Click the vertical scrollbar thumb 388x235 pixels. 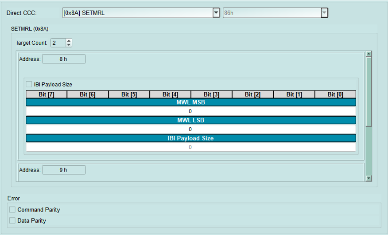[x=369, y=92]
